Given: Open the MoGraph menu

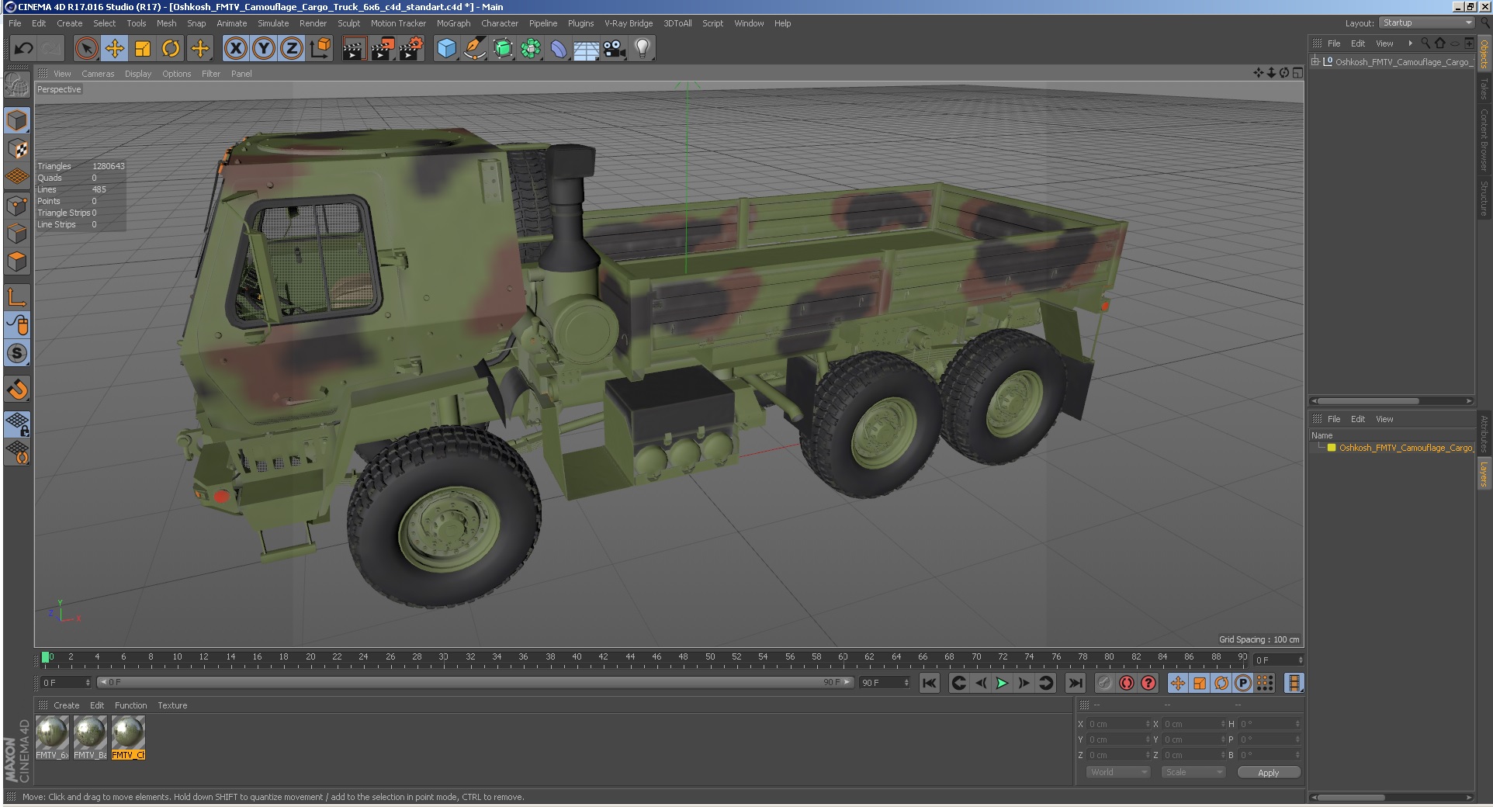Looking at the screenshot, I should (x=453, y=23).
